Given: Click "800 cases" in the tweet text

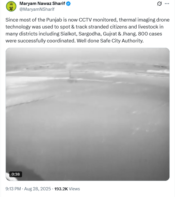Looking at the screenshot, I should [x=150, y=34].
